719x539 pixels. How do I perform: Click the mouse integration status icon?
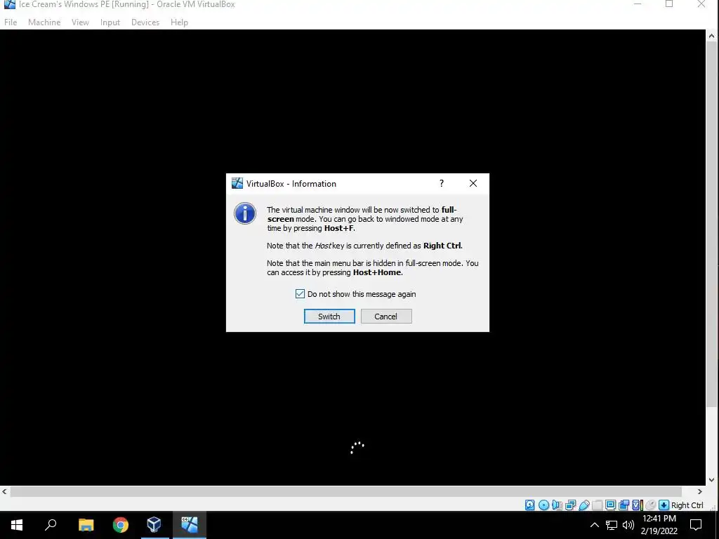point(650,505)
